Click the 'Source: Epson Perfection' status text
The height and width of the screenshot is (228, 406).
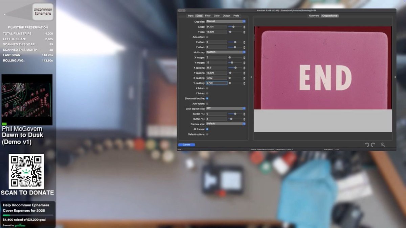point(272,149)
